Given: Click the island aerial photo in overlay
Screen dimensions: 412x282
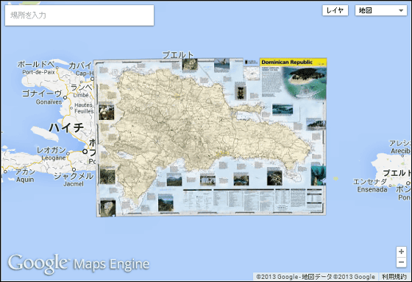Looking at the screenshot, I should 305,82.
